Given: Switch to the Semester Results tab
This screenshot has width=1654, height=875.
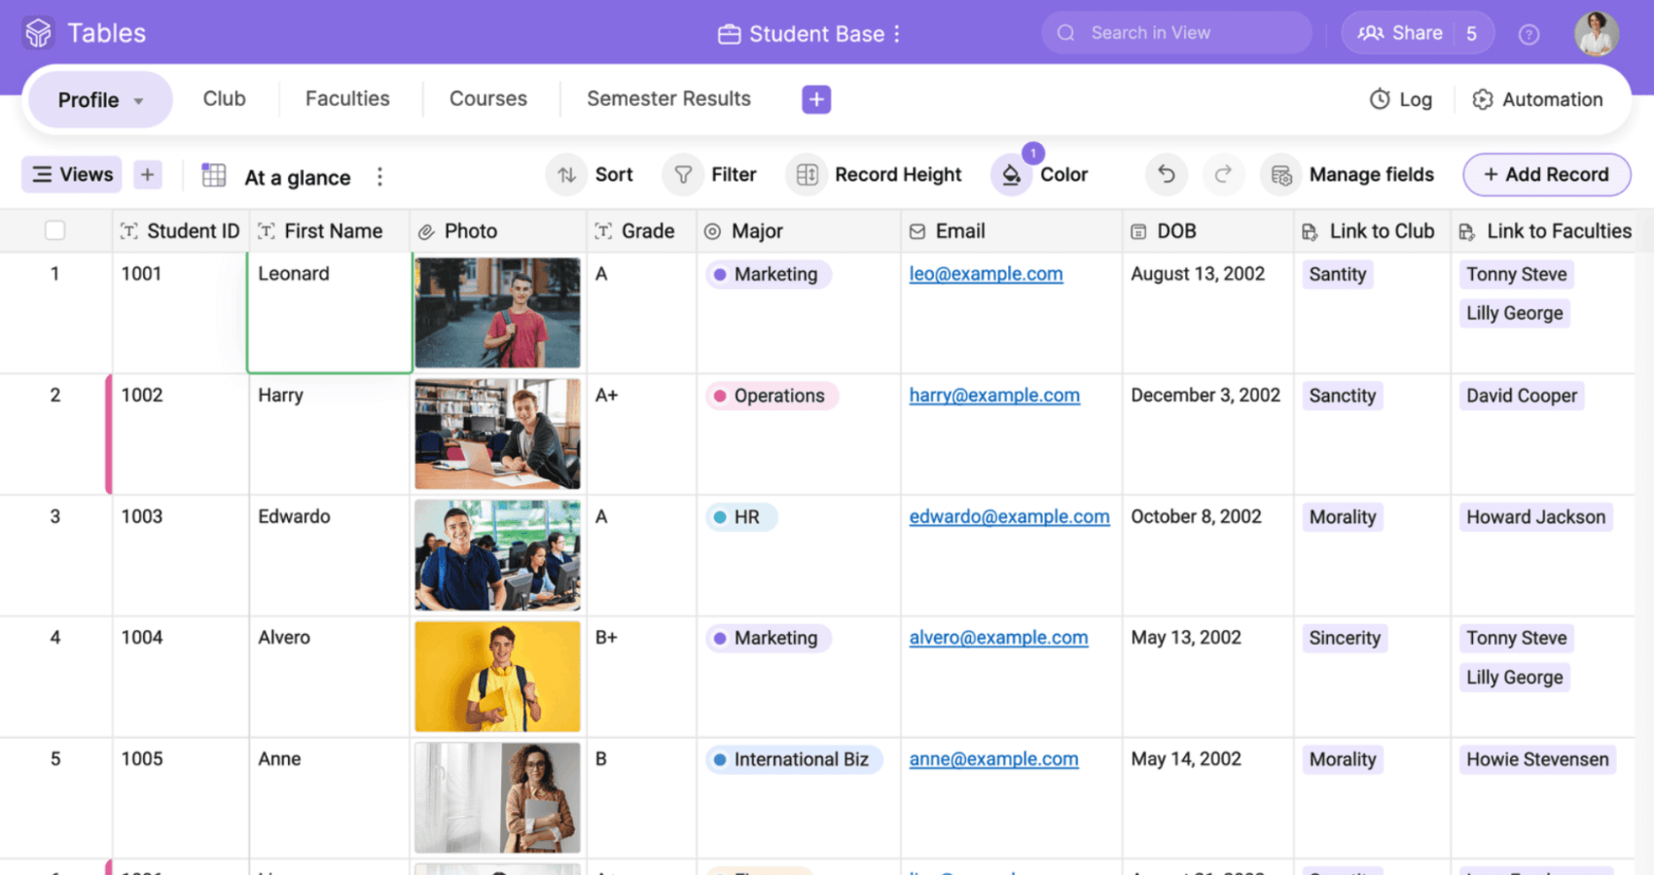Looking at the screenshot, I should pos(668,99).
